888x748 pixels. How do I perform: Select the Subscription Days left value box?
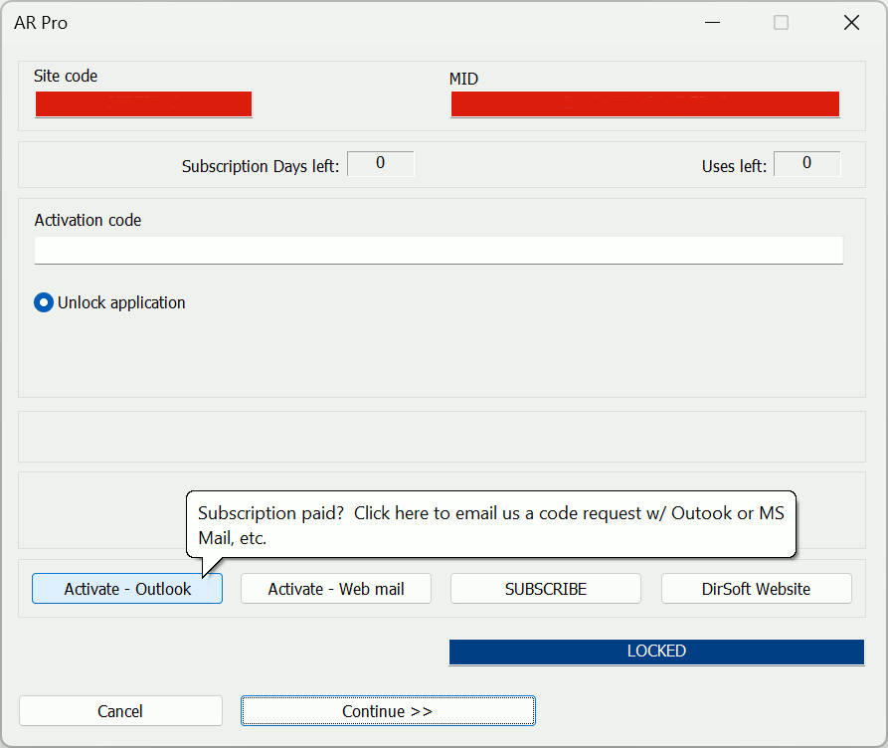[x=381, y=164]
